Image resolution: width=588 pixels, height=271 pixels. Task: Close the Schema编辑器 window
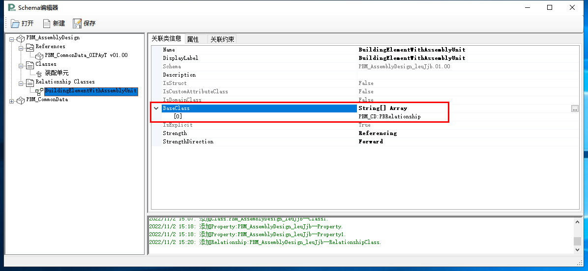pyautogui.click(x=572, y=7)
